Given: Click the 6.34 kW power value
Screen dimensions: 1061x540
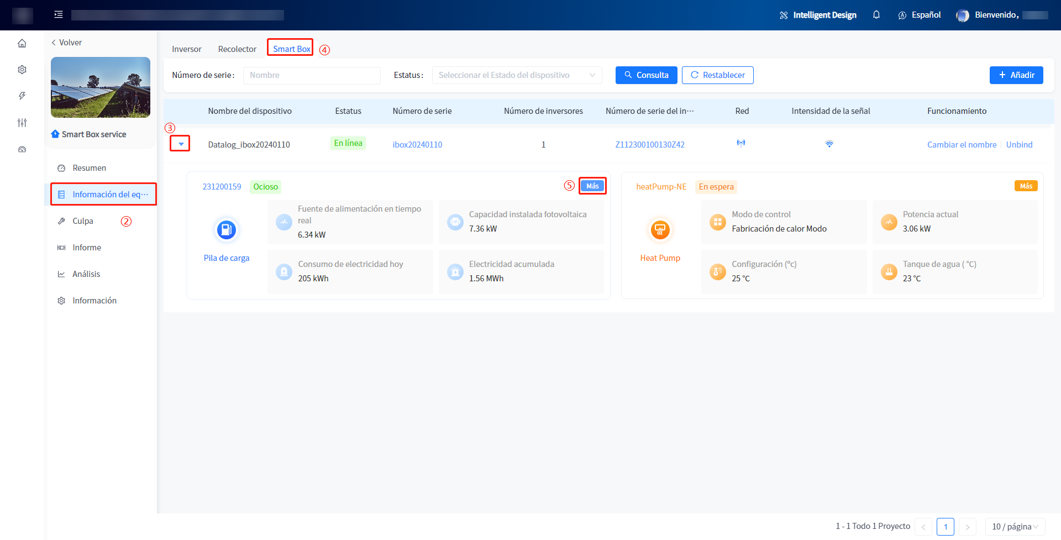Looking at the screenshot, I should [312, 235].
